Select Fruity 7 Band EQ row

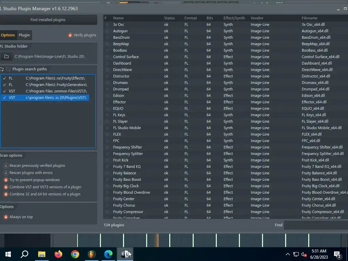[226, 167]
